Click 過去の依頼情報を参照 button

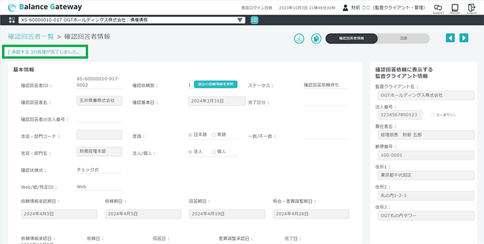point(215,84)
